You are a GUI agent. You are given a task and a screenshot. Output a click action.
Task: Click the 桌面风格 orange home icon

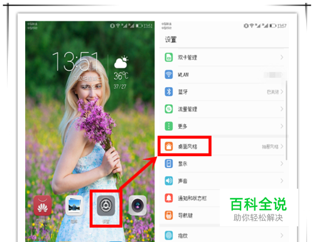coord(169,146)
